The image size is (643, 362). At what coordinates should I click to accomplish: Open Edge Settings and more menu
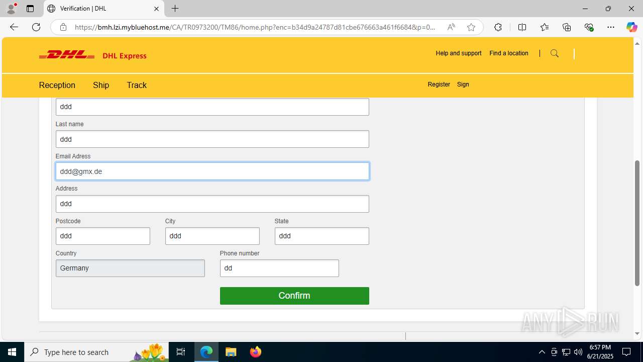click(x=611, y=27)
